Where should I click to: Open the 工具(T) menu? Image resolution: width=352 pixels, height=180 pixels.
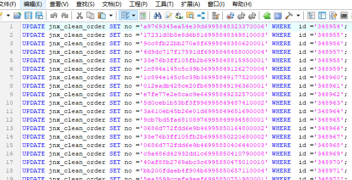[164, 4]
